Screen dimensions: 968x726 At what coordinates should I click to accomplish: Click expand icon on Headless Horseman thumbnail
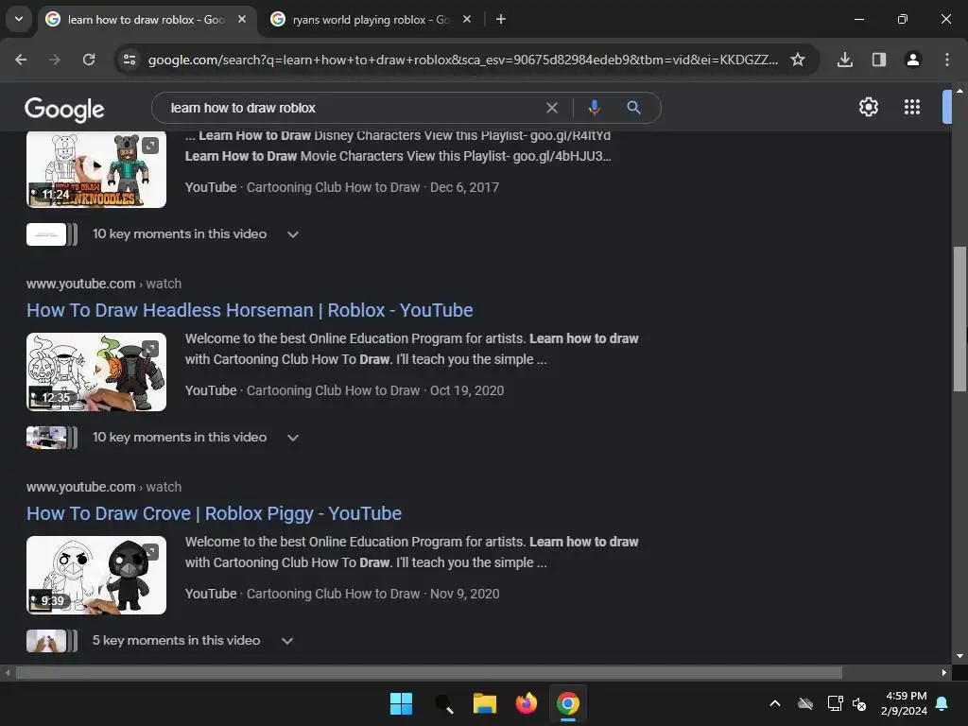(150, 349)
